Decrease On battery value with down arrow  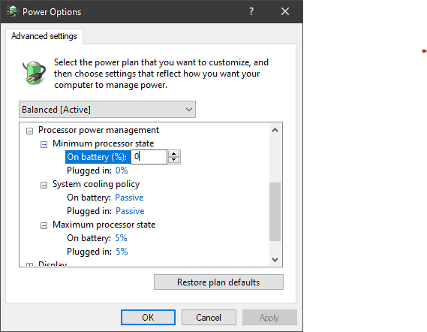click(174, 160)
